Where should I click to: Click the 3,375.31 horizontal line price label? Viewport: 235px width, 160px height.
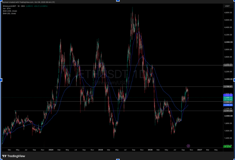(228, 65)
